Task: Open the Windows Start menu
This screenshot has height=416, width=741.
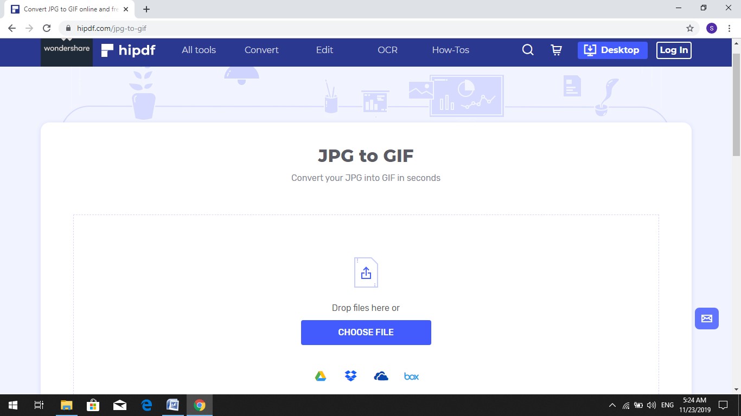Action: (13, 405)
